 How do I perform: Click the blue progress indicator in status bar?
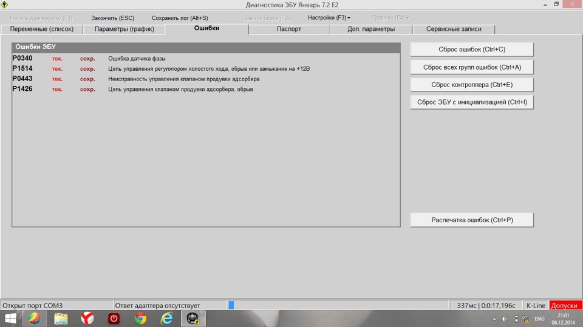tap(231, 305)
